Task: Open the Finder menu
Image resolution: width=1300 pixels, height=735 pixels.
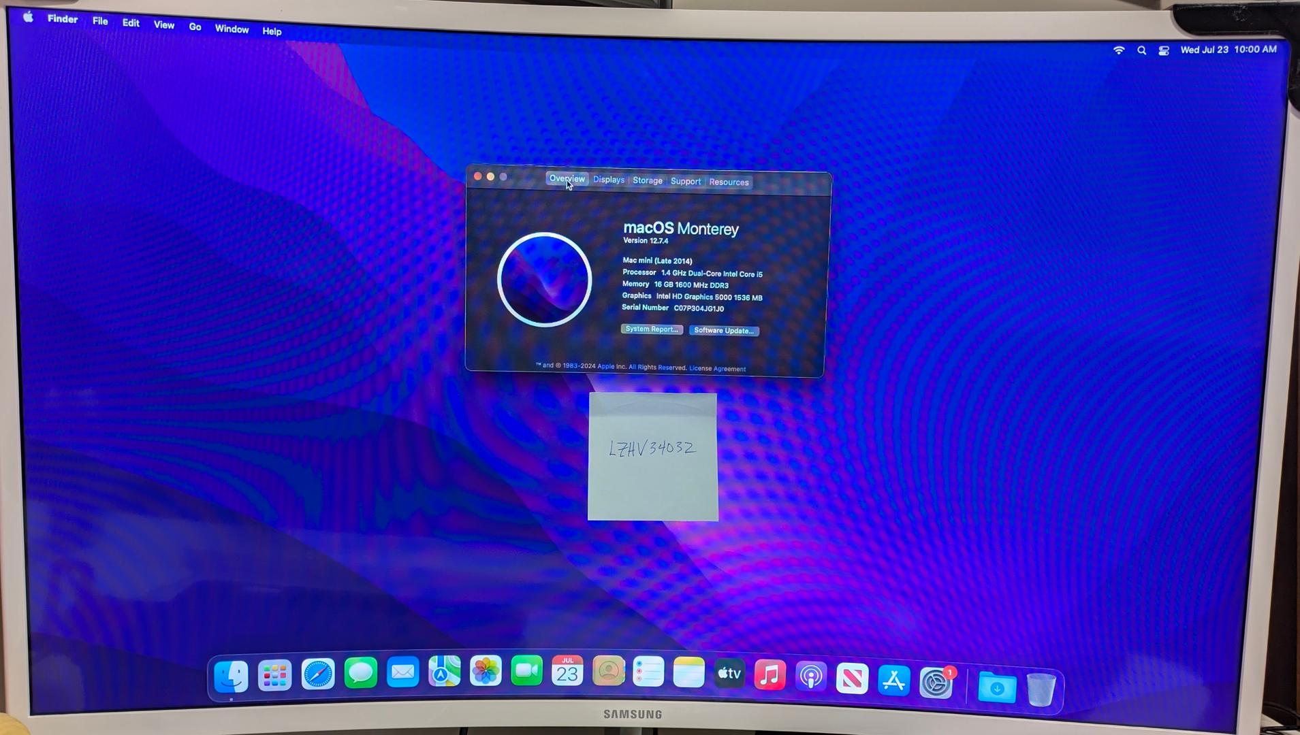Action: click(63, 18)
